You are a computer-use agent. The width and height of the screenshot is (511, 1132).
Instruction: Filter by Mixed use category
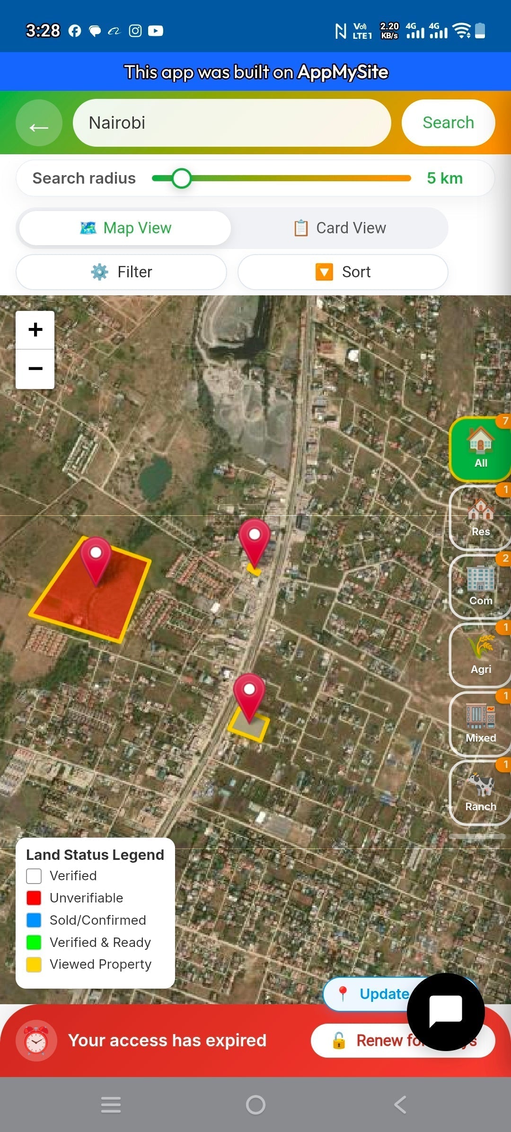click(x=480, y=724)
